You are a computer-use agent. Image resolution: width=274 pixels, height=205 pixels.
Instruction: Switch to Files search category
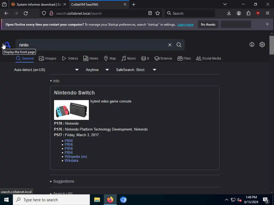pyautogui.click(x=184, y=58)
